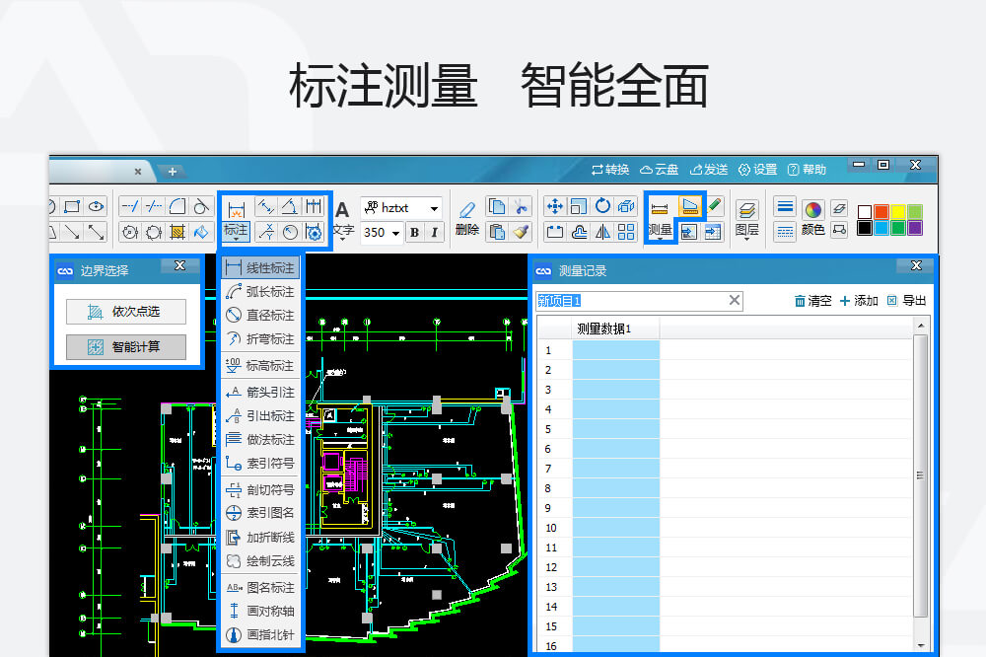Select the move tool icon

(x=554, y=206)
